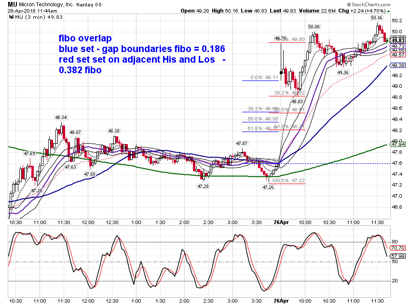
Task: Click the "47.28" low price callout
Action: point(203,186)
